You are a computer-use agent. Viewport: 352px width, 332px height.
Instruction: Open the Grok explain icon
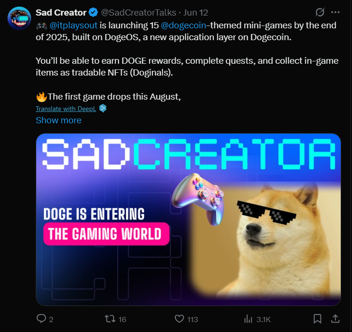click(x=319, y=12)
